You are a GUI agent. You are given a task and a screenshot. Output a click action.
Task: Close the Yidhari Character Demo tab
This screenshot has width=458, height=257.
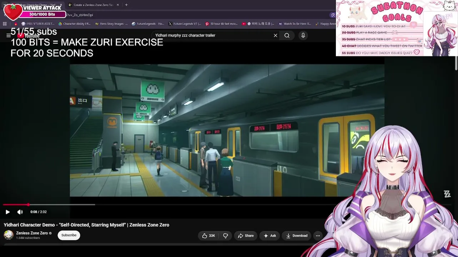pyautogui.click(x=61, y=5)
